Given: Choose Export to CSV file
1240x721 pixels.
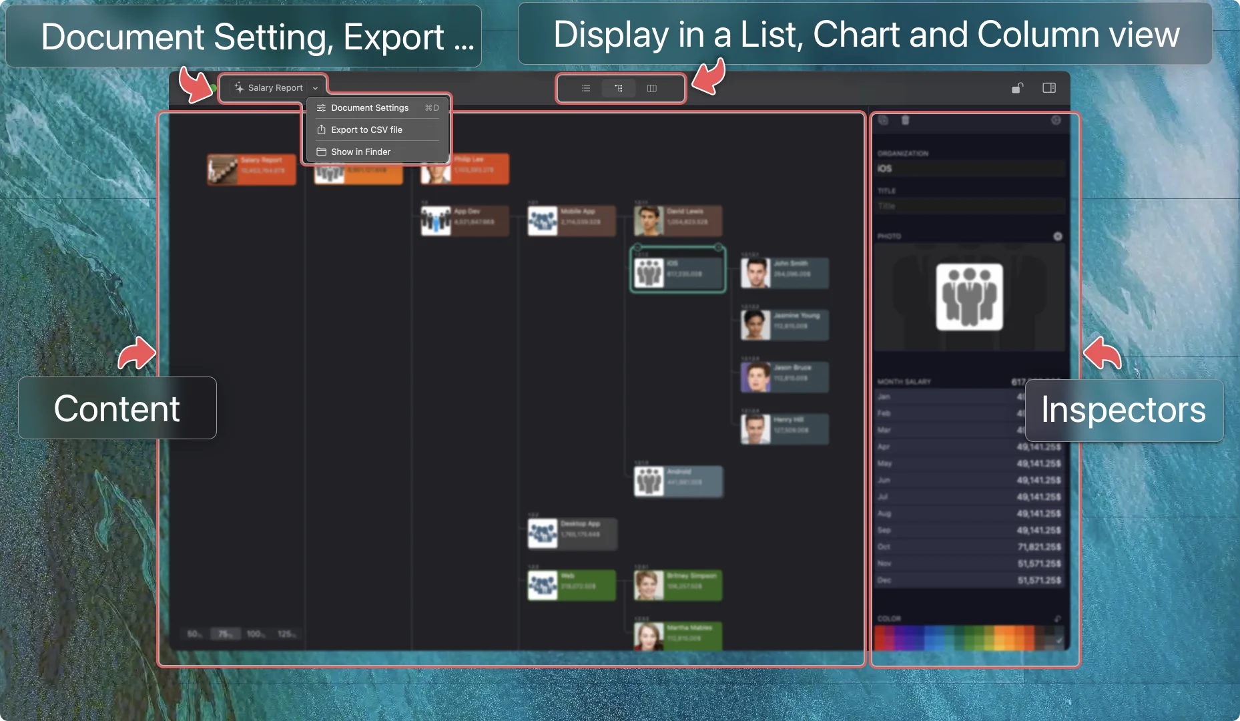Looking at the screenshot, I should pos(366,130).
